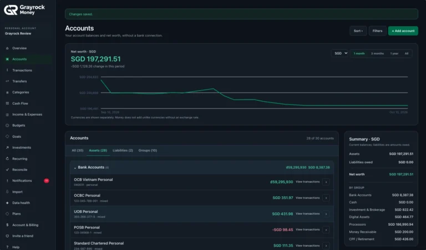Open the SGD currency dropdown
The image size is (426, 250).
[x=339, y=53]
